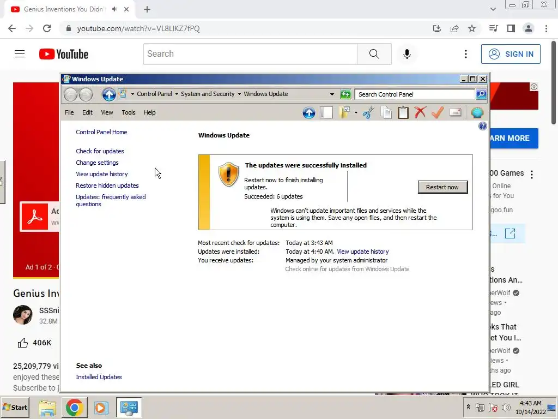Click Check for updates link
Screen dimensions: 558x419
coord(100,151)
